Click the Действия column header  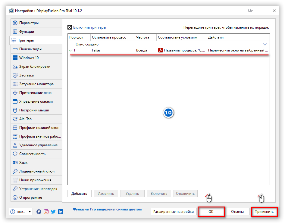(x=238, y=37)
